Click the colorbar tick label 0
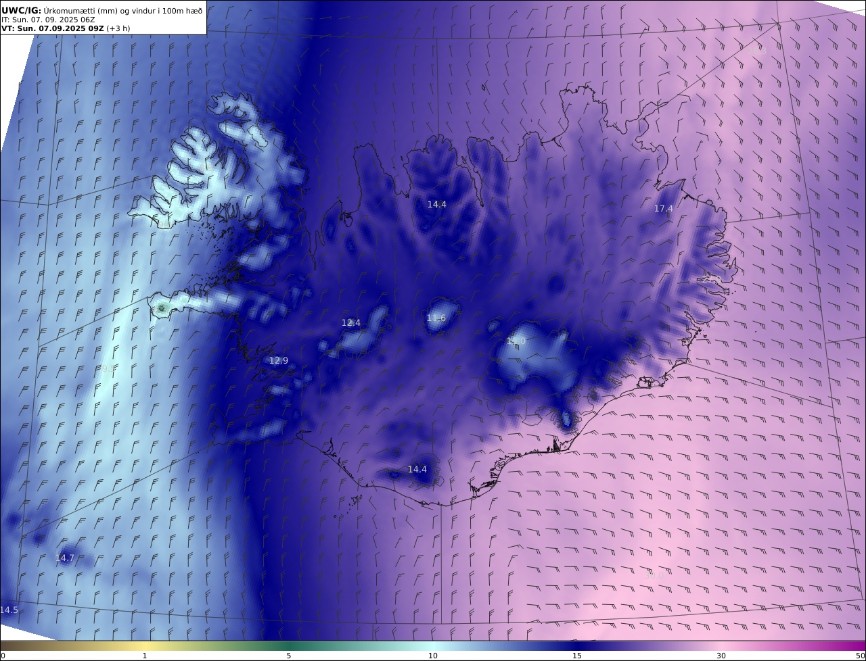Screen dimensions: 866x661 point(3,656)
